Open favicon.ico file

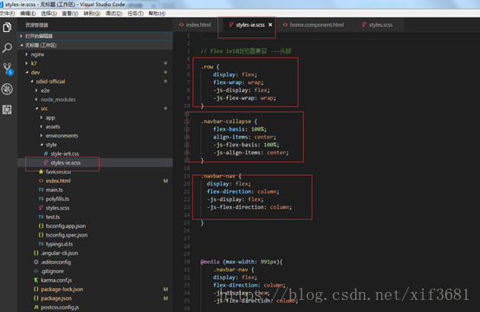point(95,172)
